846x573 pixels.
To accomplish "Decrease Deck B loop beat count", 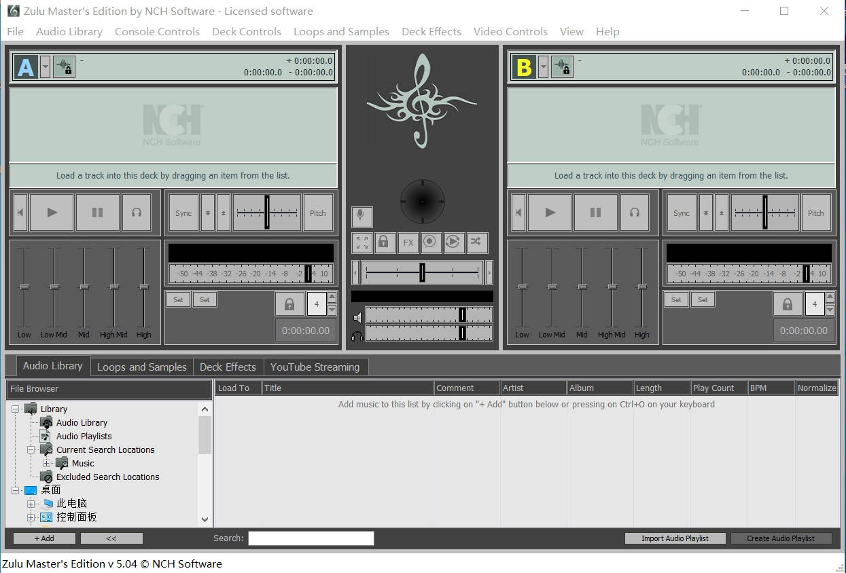I will point(830,310).
